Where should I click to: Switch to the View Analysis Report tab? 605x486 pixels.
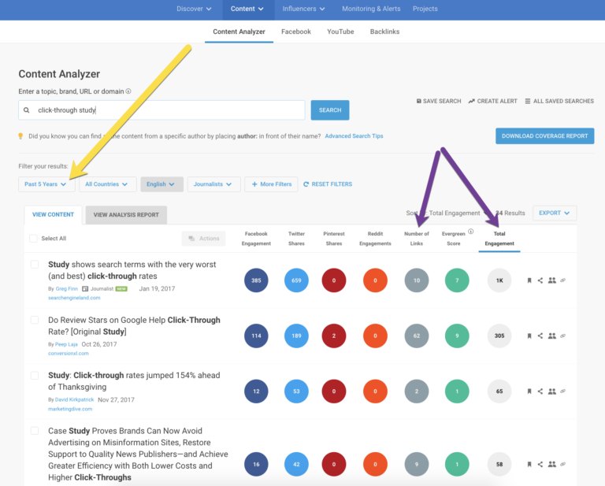[126, 214]
